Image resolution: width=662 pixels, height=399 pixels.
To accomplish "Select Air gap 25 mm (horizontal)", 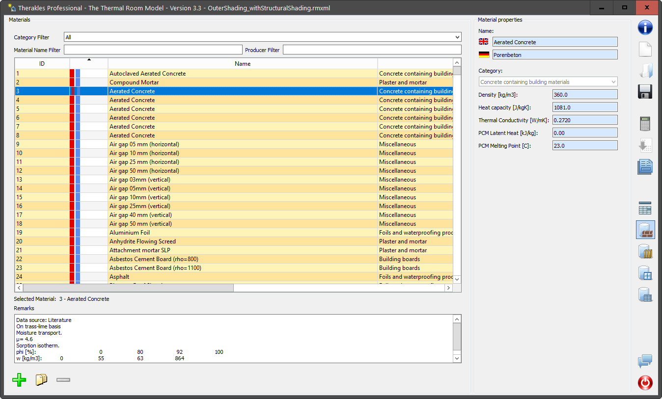I will [x=234, y=162].
